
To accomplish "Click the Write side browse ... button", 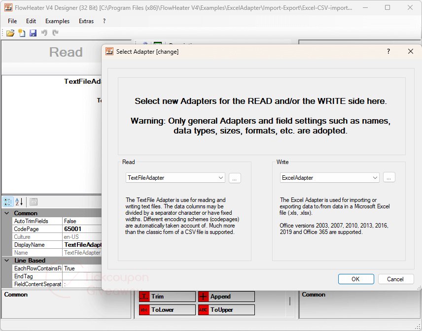I will [x=389, y=177].
